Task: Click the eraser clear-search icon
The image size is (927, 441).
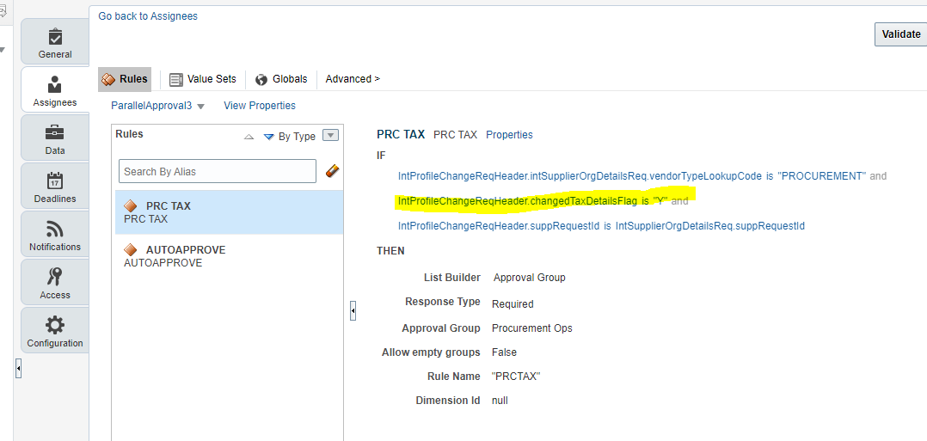Action: click(x=332, y=171)
